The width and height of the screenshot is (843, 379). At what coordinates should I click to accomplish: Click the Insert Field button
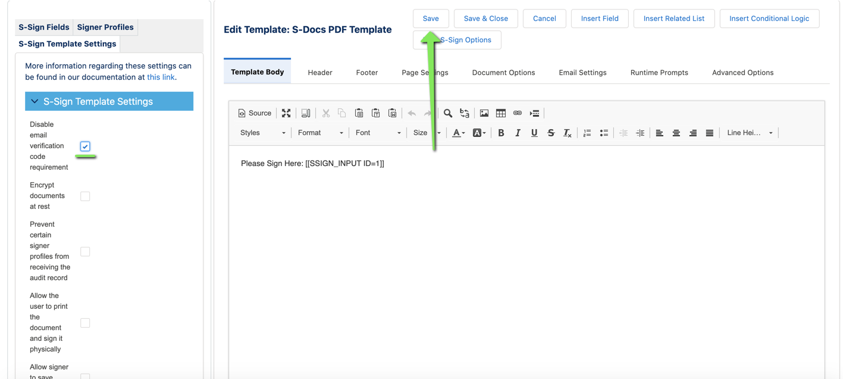click(x=600, y=18)
